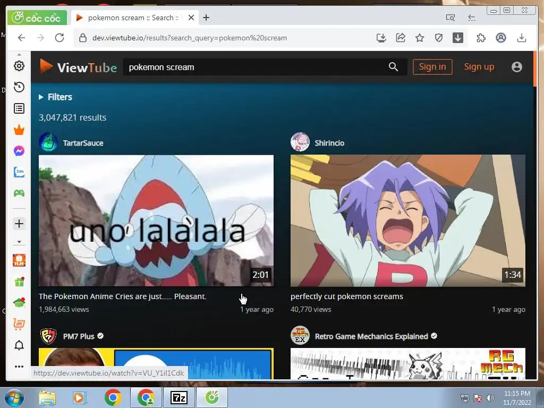Screen dimensions: 544x408
Task: Bookmark this page with the star
Action: pos(420,38)
